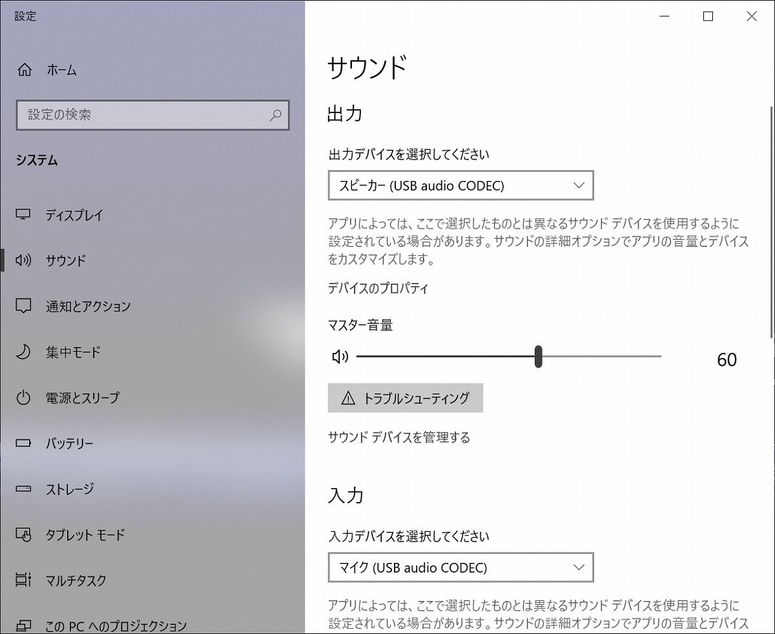
Task: Click the Battery icon in sidebar
Action: 23,444
